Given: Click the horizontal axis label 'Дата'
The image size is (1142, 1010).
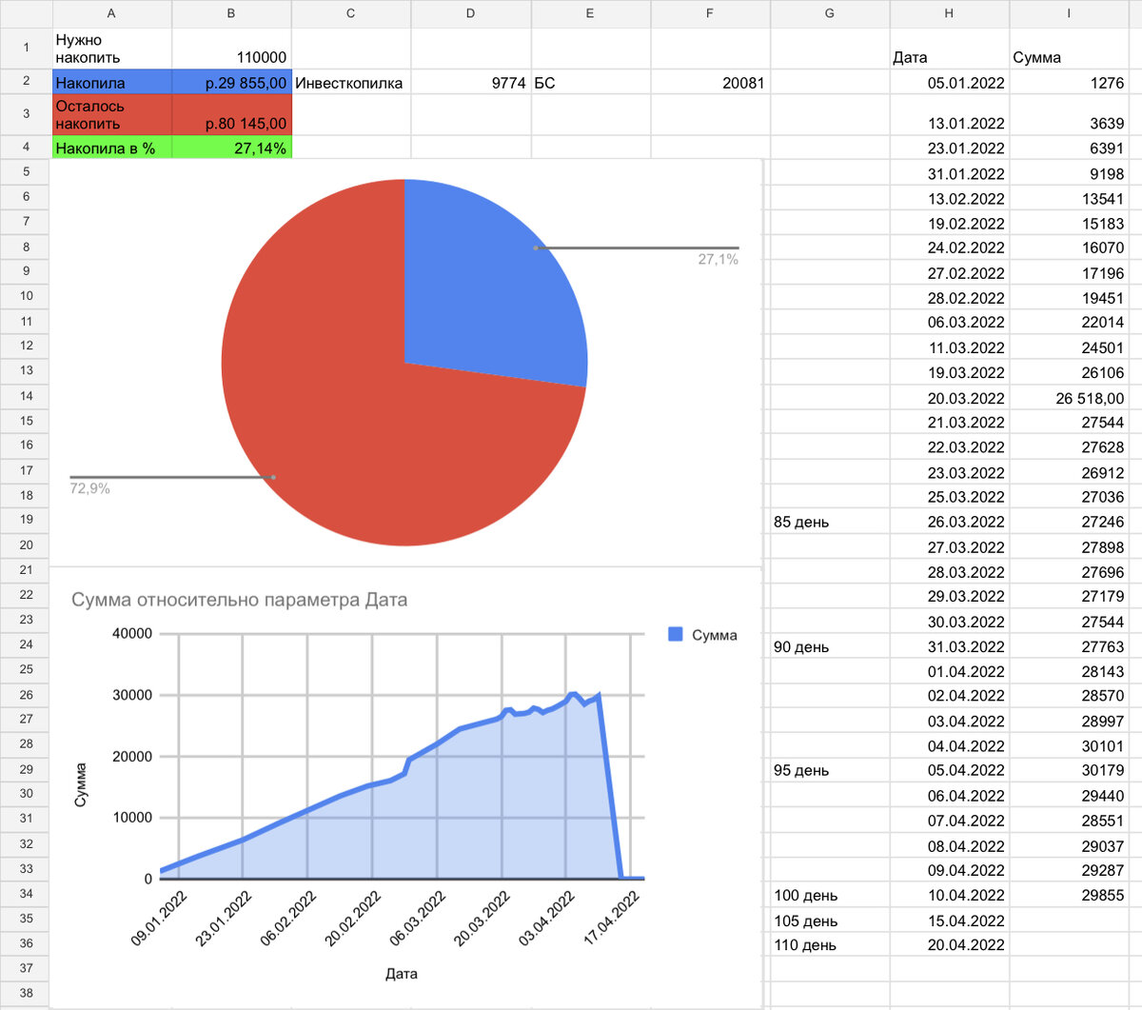Looking at the screenshot, I should point(401,974).
